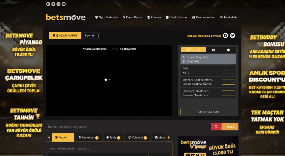The image size is (285, 156).
Task: Open 'Spor Bahisleri' in the navigation menu
Action: click(x=107, y=17)
